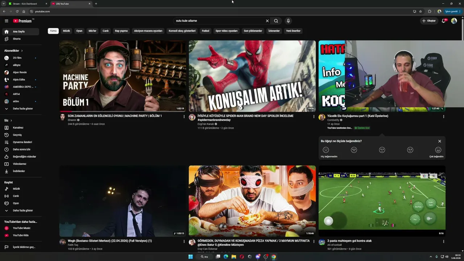Open Microsoft Edge from the taskbar
Viewport: 464px width, 261px height.
pyautogui.click(x=226, y=257)
